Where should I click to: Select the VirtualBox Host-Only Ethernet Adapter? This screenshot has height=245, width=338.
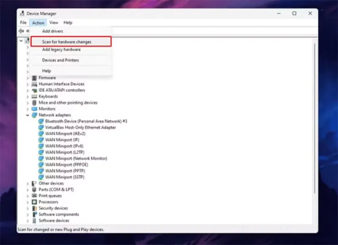(x=76, y=127)
